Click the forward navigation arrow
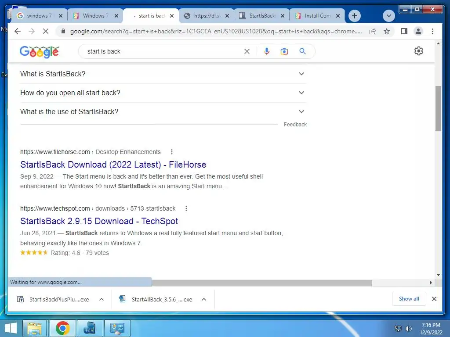 pyautogui.click(x=32, y=31)
